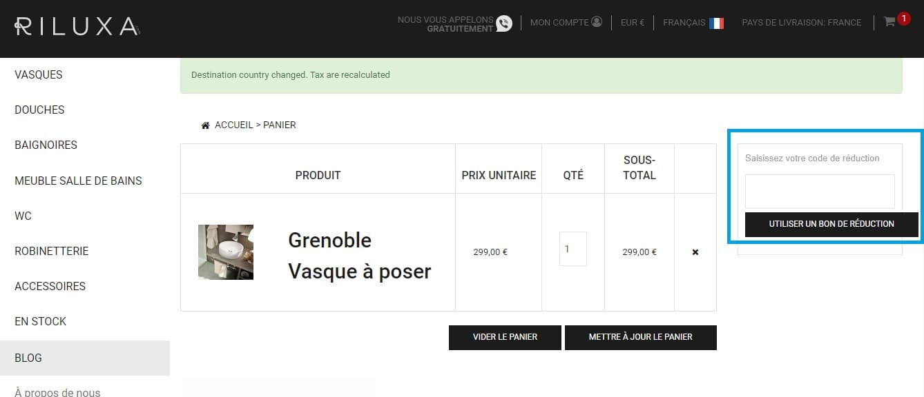Click the phone icon next to NOUS VOUS APPELONS
The height and width of the screenshot is (397, 924).
503,23
